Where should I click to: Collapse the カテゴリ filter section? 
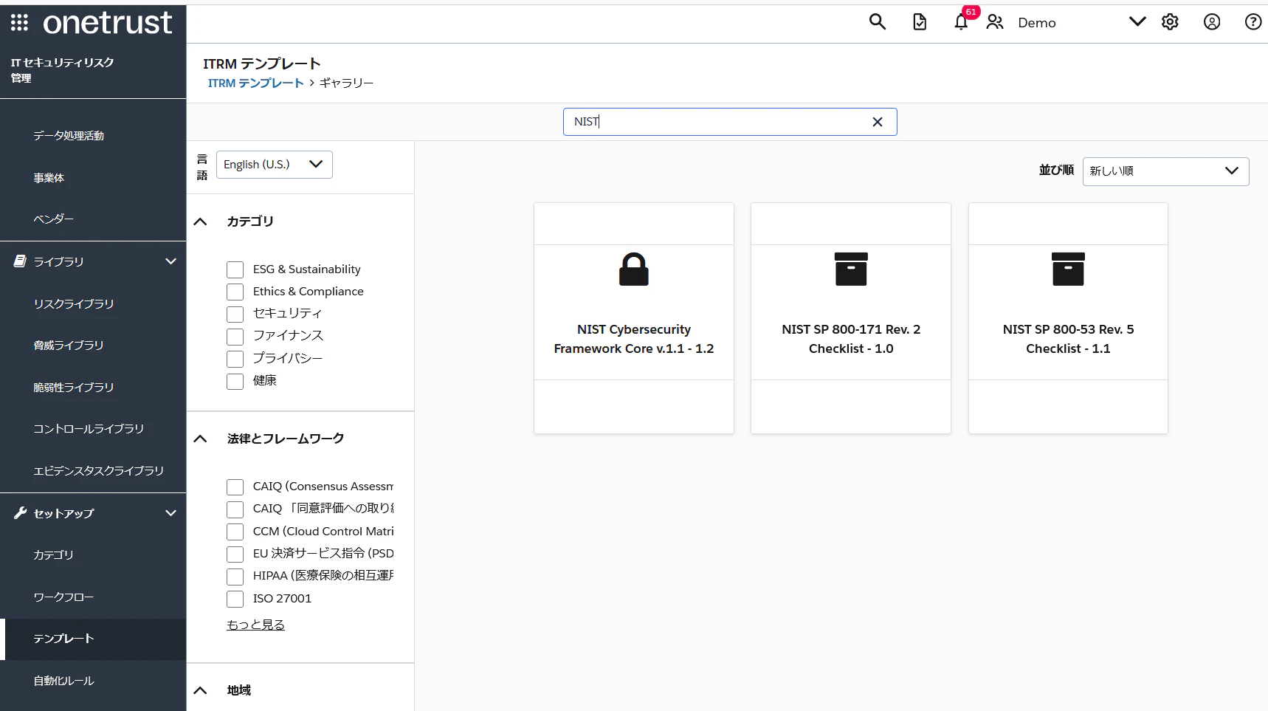pos(200,221)
